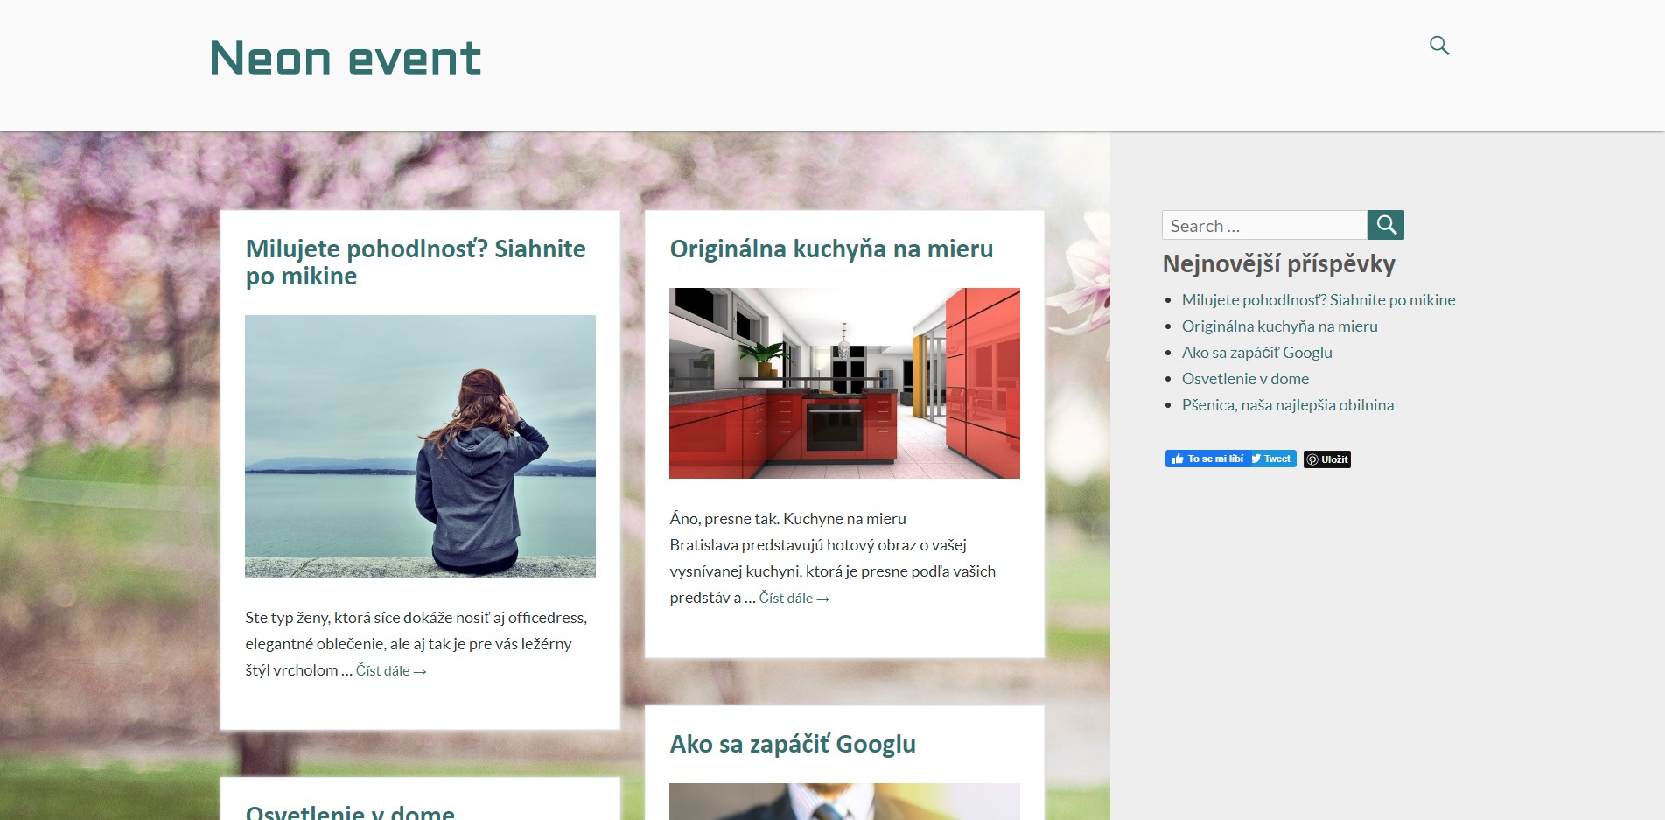Like the page with Facebook button
This screenshot has height=820, width=1665.
[1207, 459]
